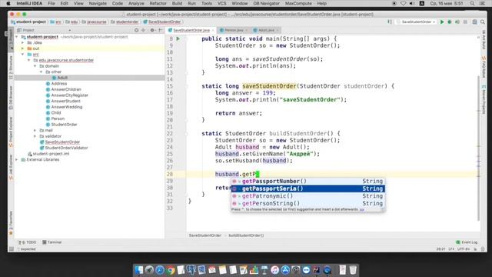The width and height of the screenshot is (492, 277).
Task: Expand the validator package
Action: point(35,136)
